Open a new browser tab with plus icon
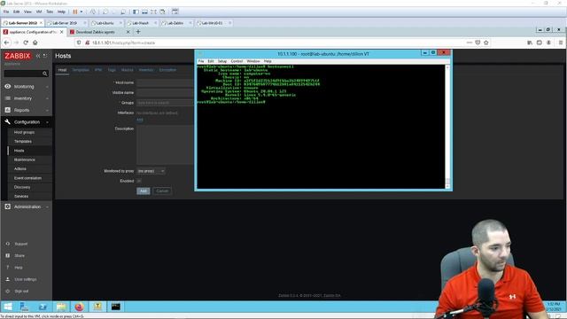The width and height of the screenshot is (567, 319). [138, 32]
